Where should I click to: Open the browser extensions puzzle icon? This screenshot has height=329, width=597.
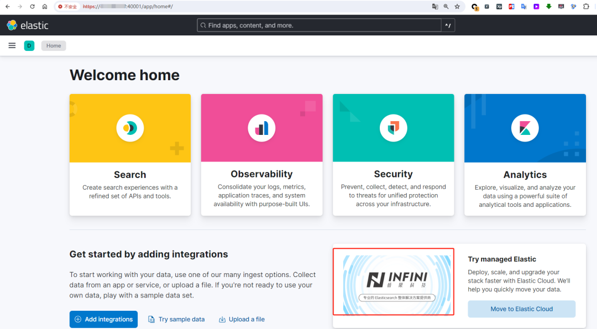tap(586, 7)
